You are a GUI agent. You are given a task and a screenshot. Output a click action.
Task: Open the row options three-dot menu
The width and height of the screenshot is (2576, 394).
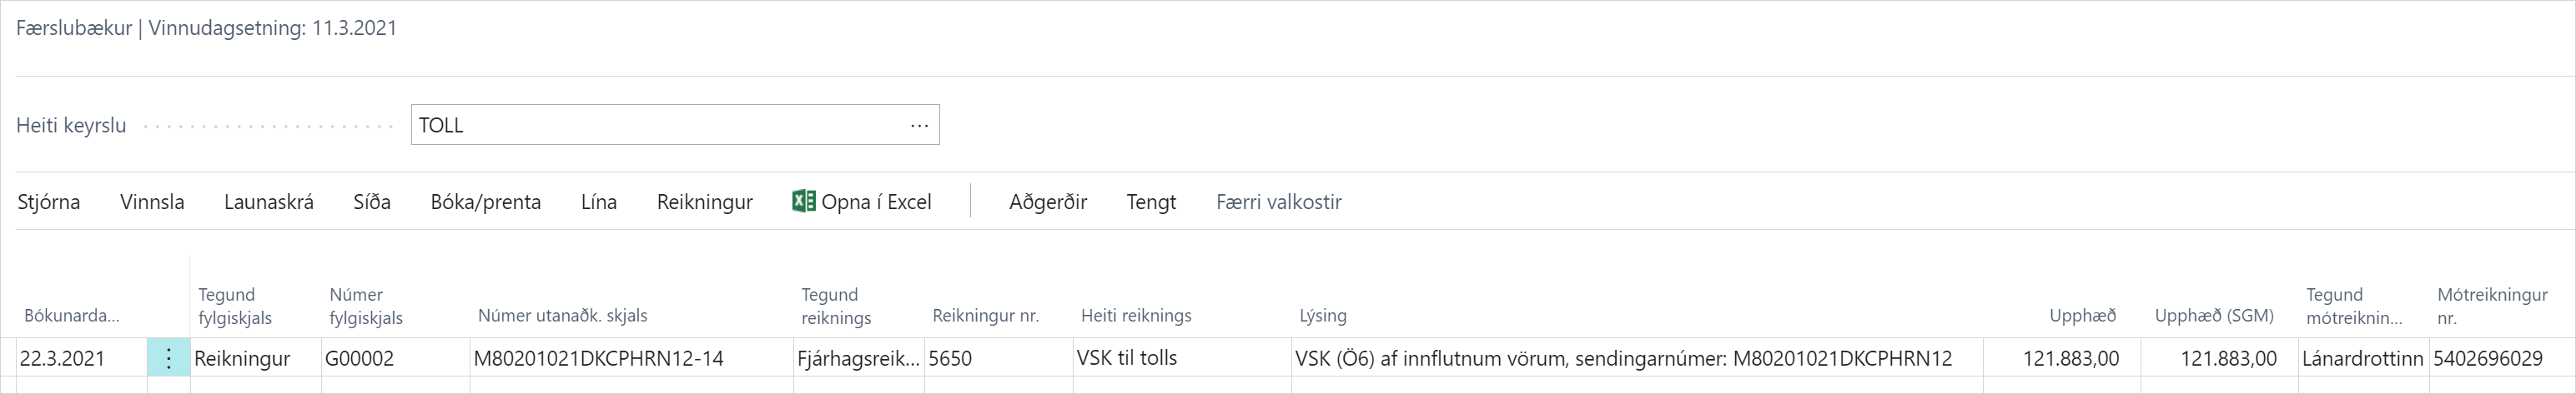click(x=169, y=358)
